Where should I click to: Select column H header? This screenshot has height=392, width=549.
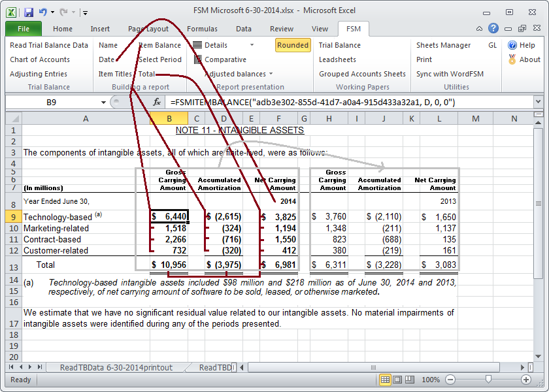click(329, 119)
